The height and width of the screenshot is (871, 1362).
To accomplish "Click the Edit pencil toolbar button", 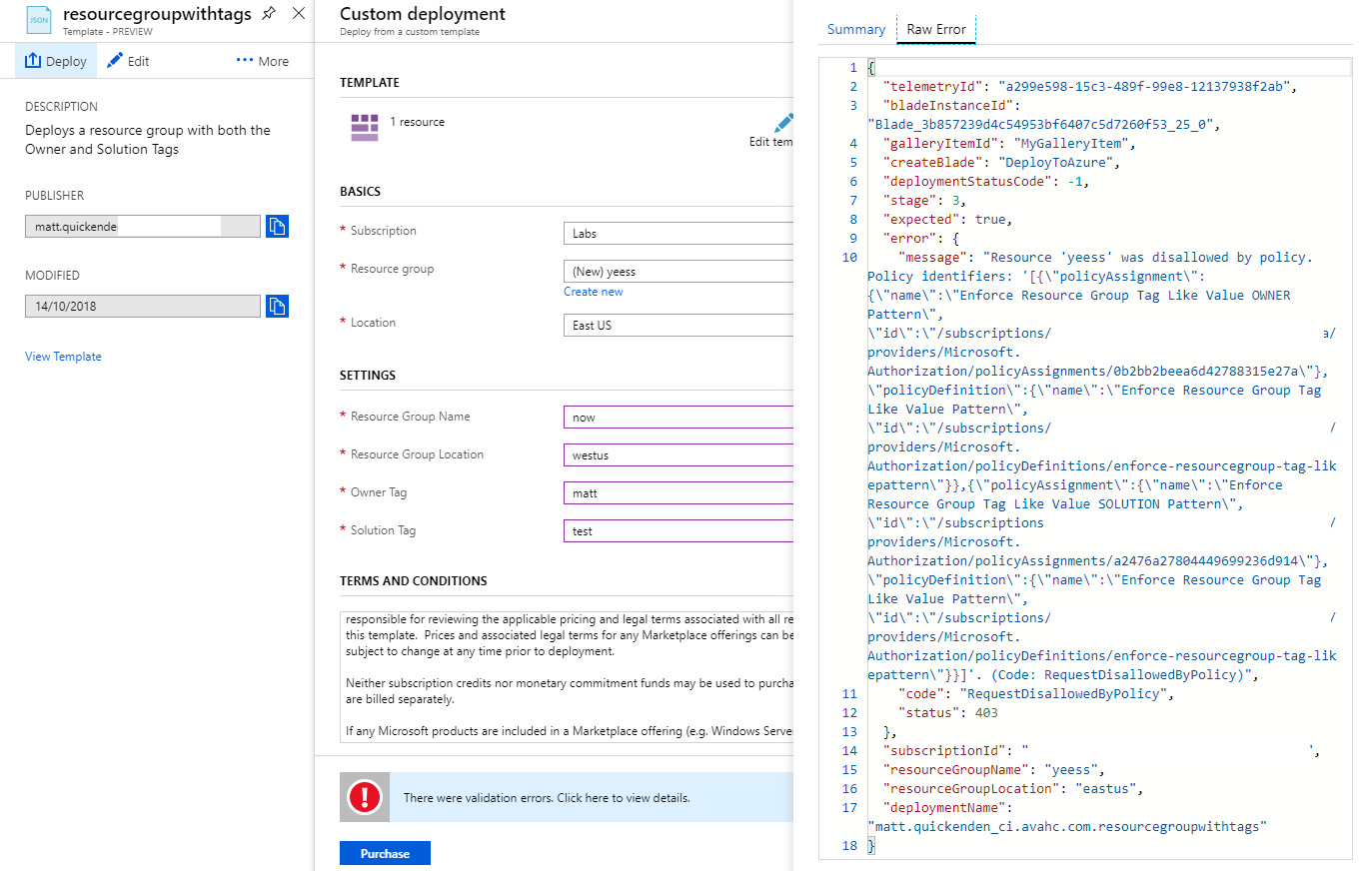I will coord(128,61).
